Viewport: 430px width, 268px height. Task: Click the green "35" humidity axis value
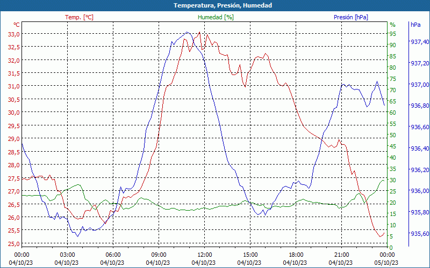pos(393,169)
